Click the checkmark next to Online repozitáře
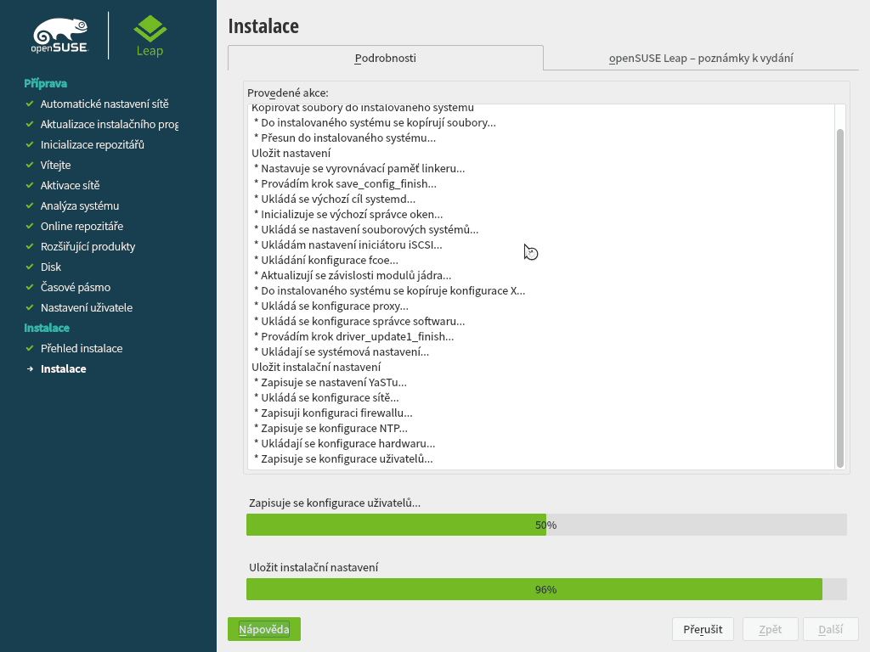Image resolution: width=870 pixels, height=652 pixels. coord(30,226)
